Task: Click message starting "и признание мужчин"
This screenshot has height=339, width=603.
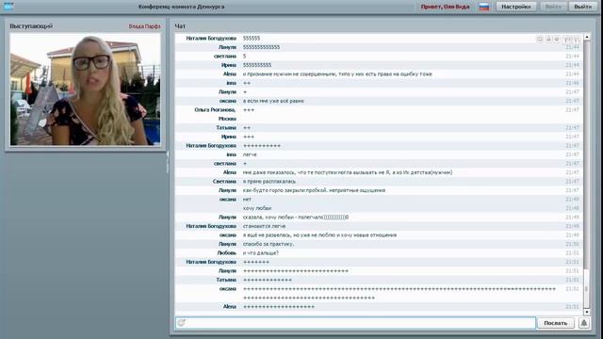Action: click(x=337, y=74)
